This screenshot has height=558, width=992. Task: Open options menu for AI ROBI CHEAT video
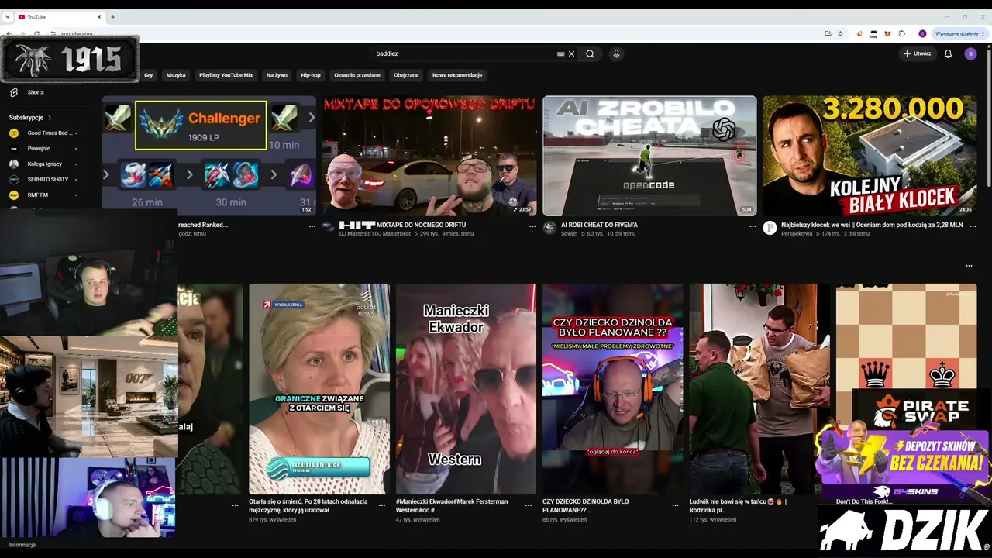coord(753,226)
